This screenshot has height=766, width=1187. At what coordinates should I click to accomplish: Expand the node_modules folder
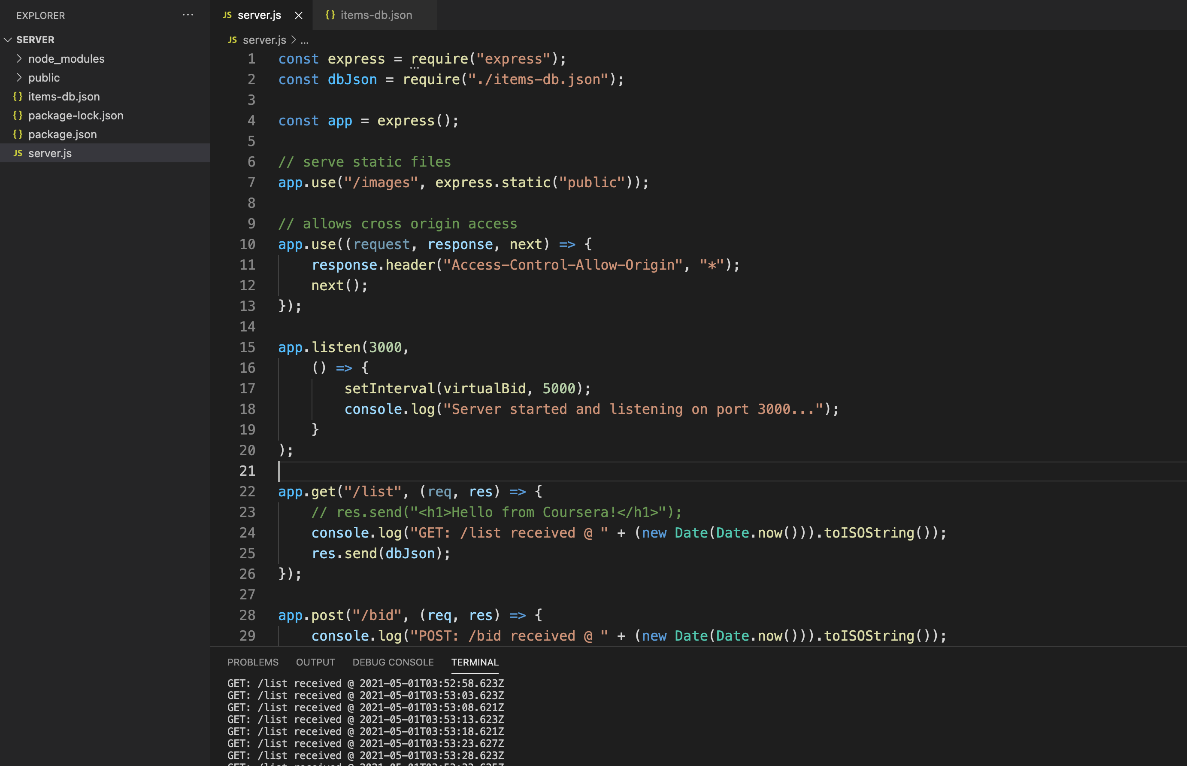point(19,59)
